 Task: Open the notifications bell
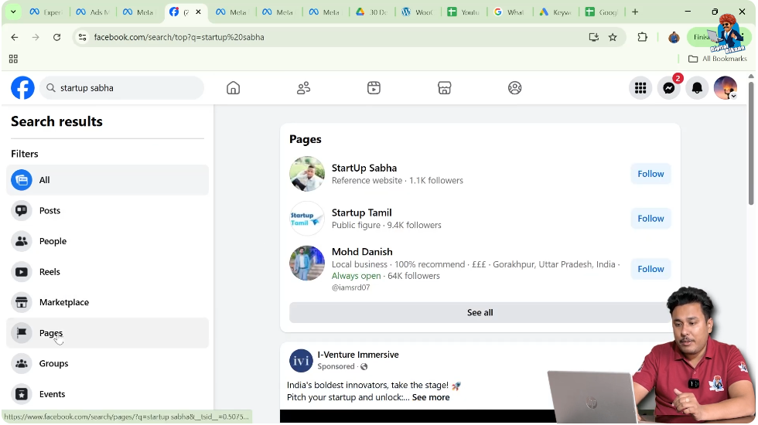pyautogui.click(x=697, y=88)
